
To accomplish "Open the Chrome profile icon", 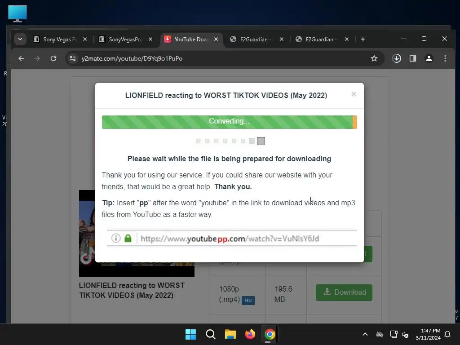I will coord(429,58).
